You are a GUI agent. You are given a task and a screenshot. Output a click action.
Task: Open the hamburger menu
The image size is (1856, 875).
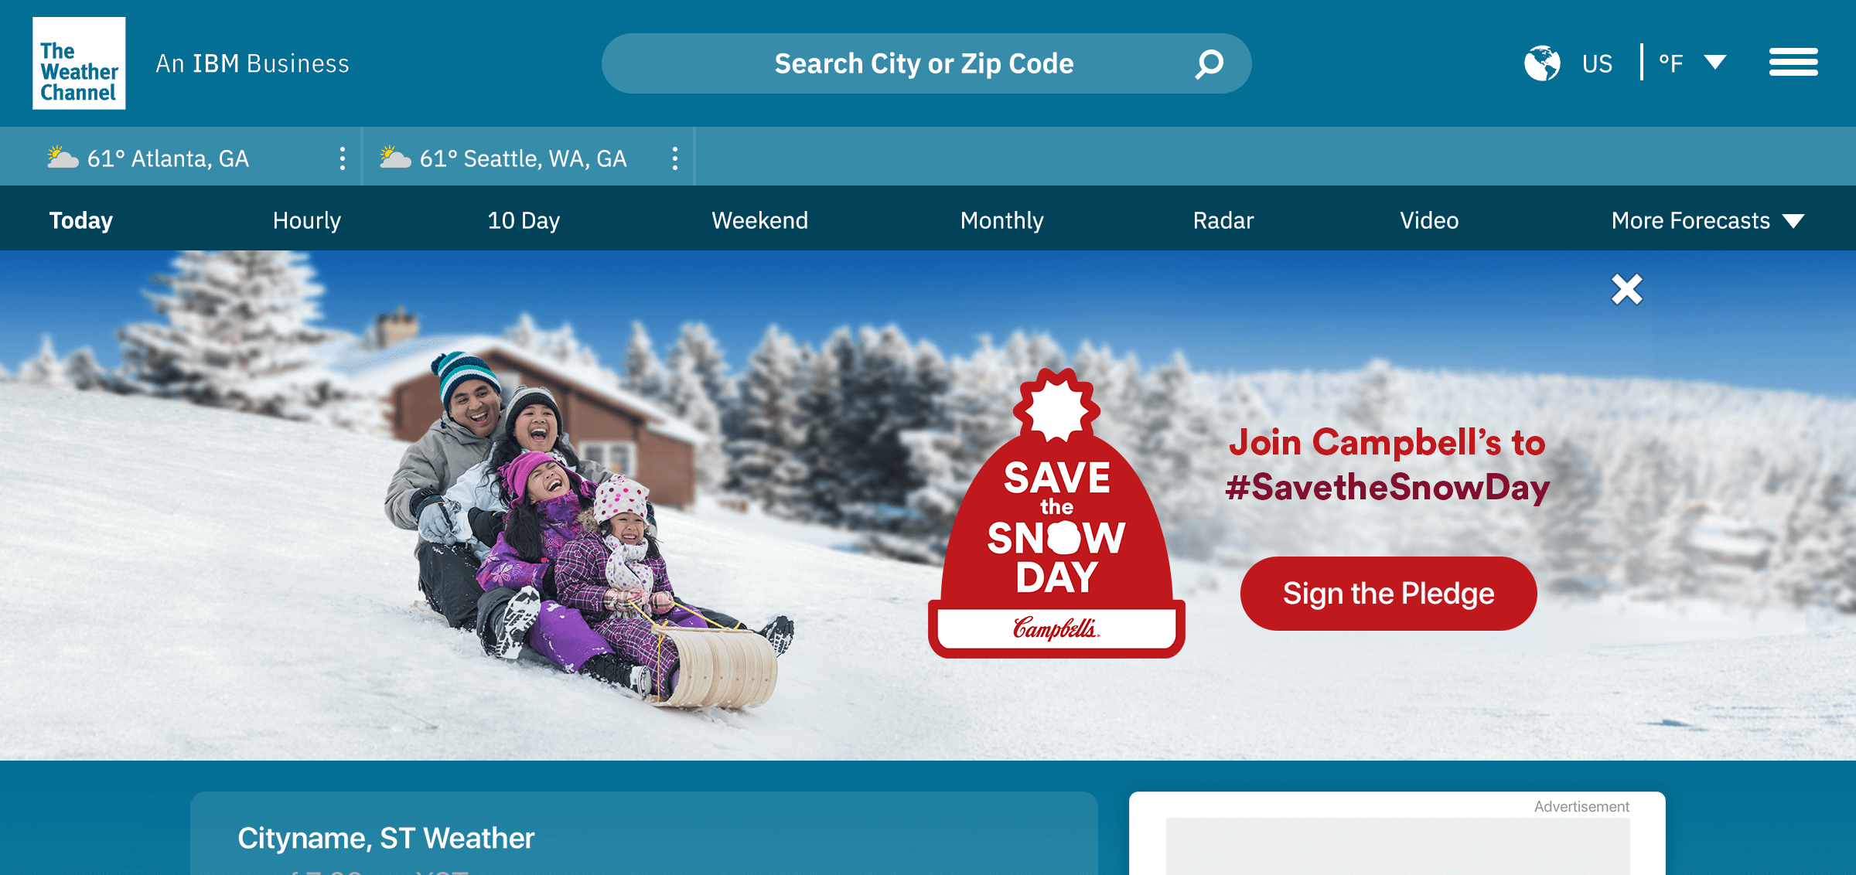1793,63
